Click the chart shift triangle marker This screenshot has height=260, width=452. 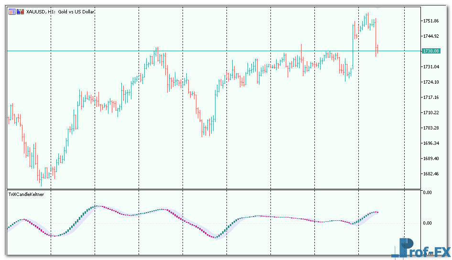pyautogui.click(x=377, y=8)
